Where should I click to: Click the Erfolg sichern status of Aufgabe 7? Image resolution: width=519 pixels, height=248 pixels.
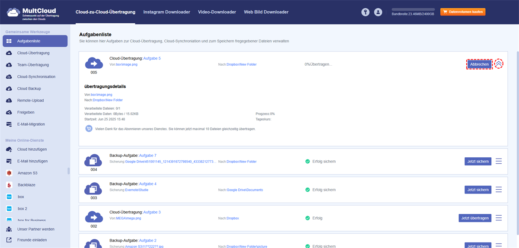pos(320,161)
